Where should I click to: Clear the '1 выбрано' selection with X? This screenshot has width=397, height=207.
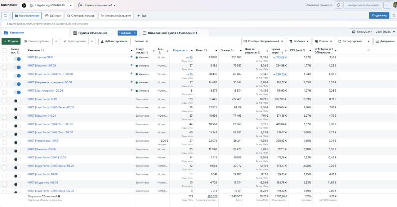coord(135,33)
